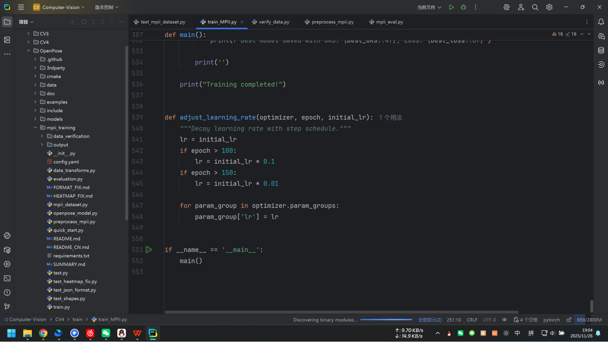Collapse the mpii_training folder
Viewport: 608px width, 342px height.
(x=35, y=128)
